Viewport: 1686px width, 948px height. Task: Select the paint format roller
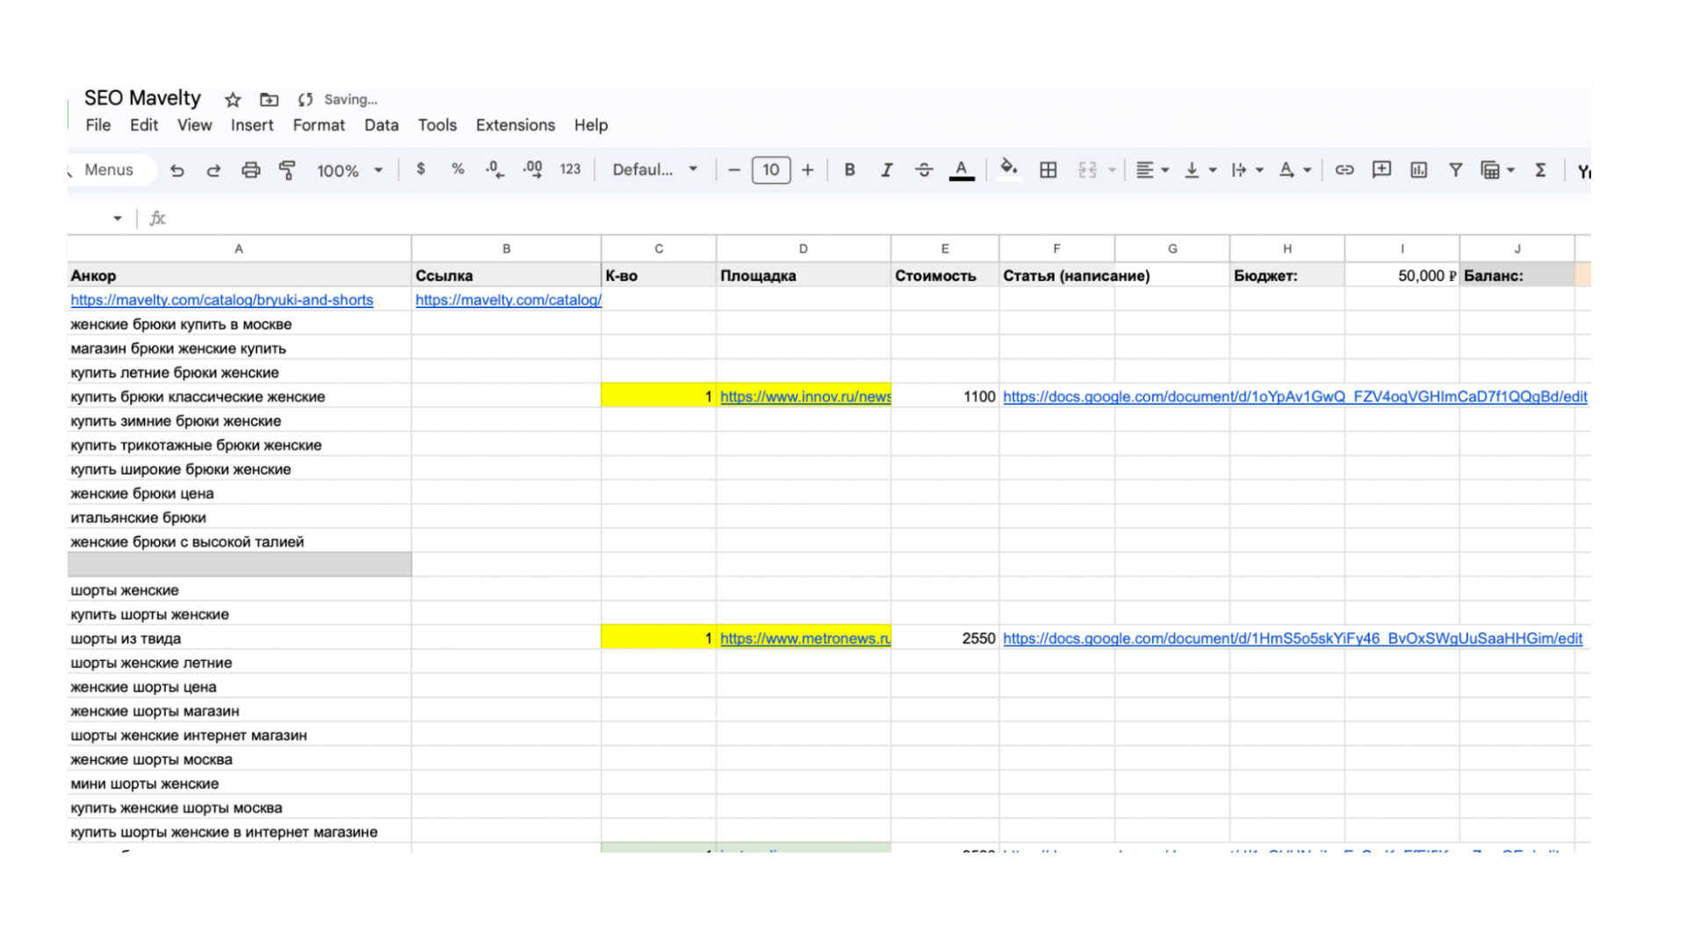(287, 170)
